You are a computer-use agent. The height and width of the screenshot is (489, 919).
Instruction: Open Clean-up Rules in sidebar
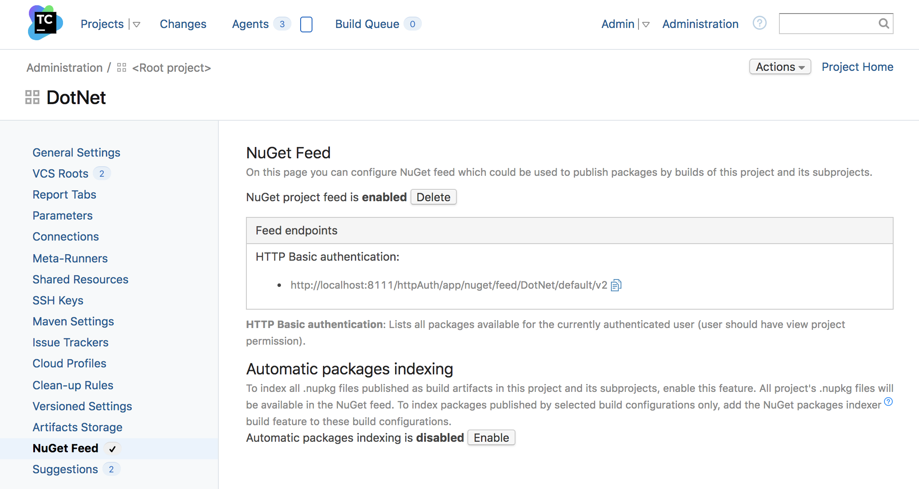[x=73, y=385]
